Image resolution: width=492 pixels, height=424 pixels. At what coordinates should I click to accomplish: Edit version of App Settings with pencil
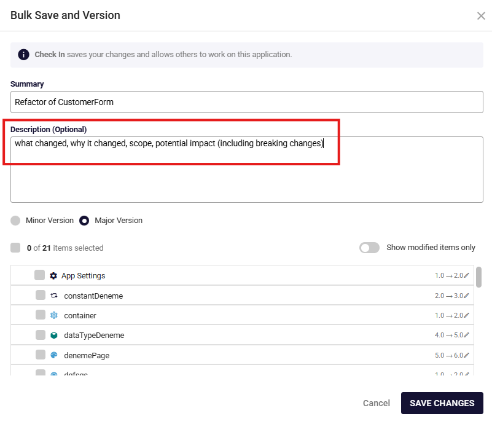click(467, 276)
